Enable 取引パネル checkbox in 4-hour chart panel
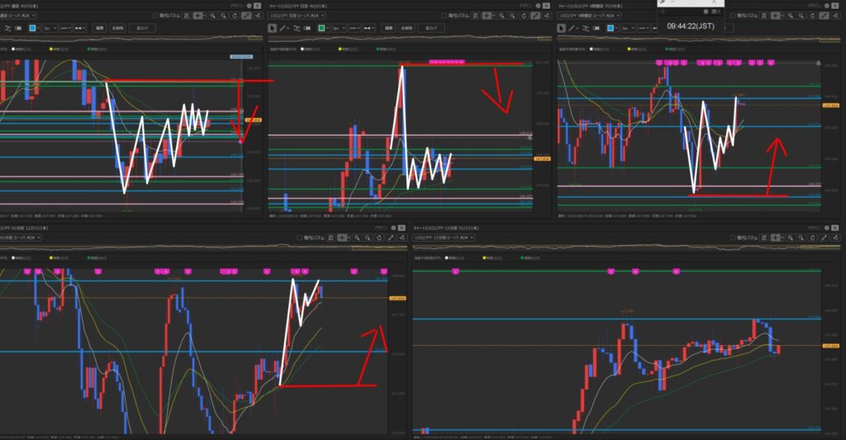Image resolution: width=846 pixels, height=440 pixels. pyautogui.click(x=733, y=16)
